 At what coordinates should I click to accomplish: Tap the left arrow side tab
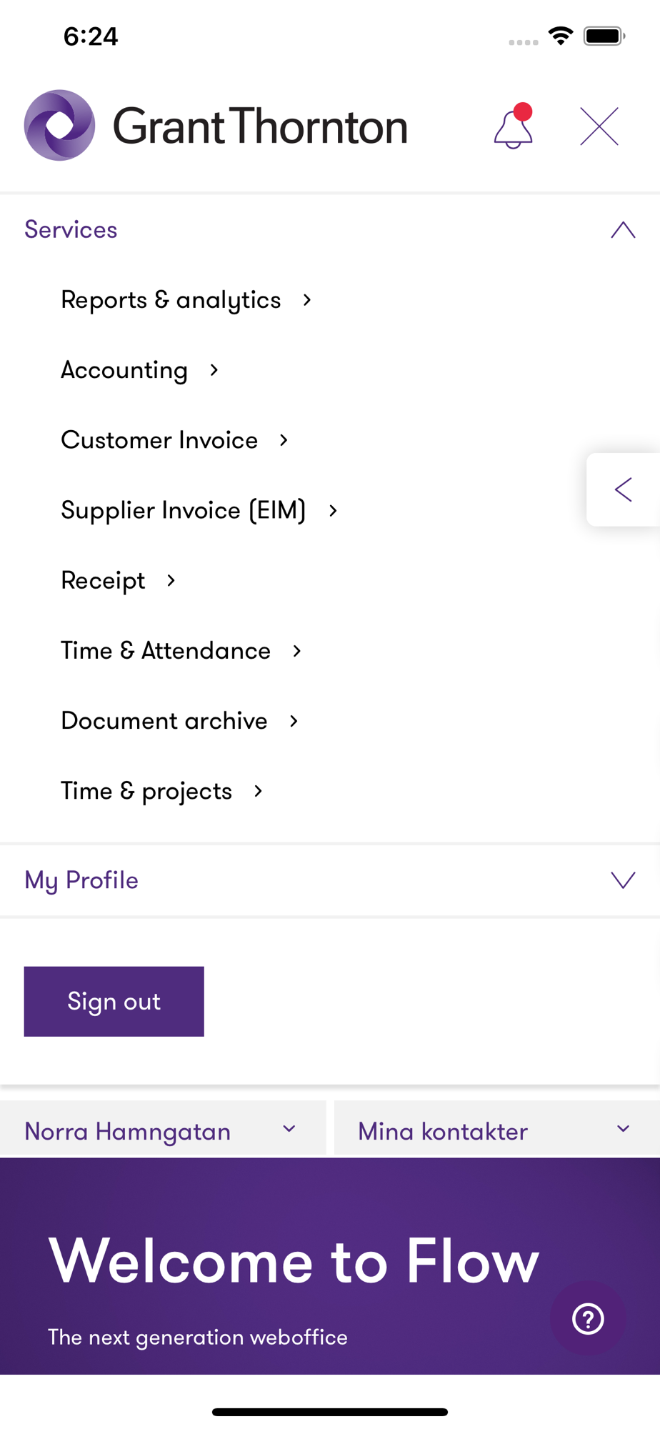tap(623, 490)
